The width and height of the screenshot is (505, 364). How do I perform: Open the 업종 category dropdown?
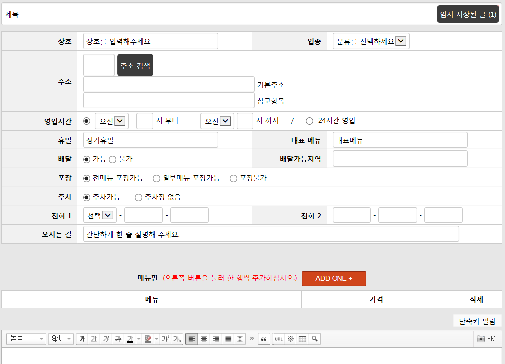(371, 41)
